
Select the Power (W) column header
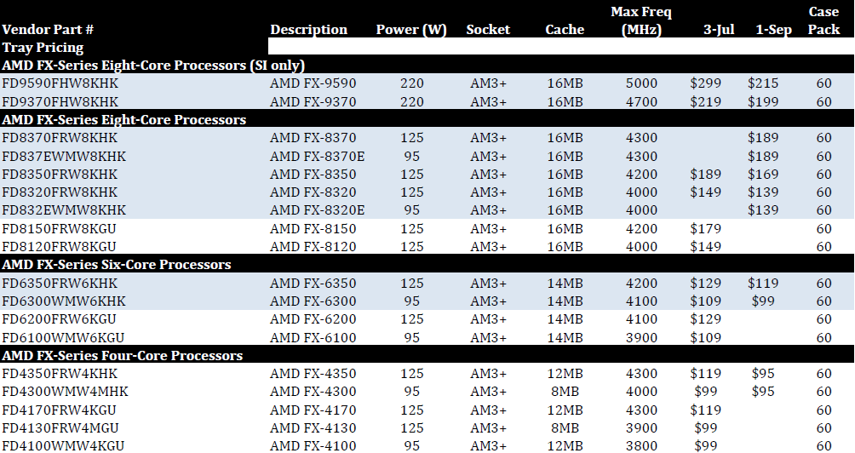[x=411, y=30]
